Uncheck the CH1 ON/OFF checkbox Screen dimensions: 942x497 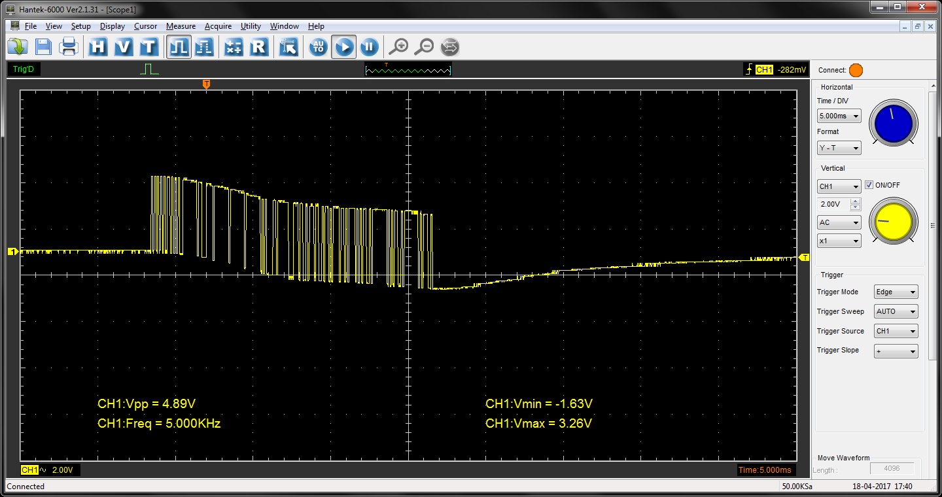(x=869, y=185)
